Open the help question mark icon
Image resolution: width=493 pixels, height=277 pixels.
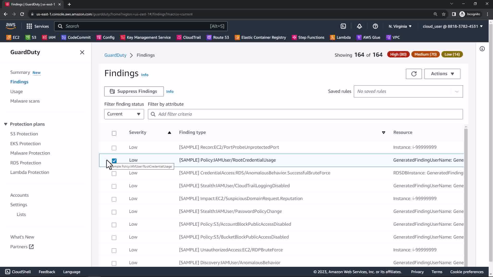[x=375, y=26]
